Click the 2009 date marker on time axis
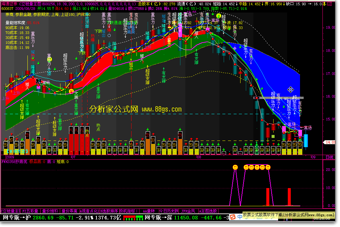This screenshot has height=227, width=340. click(x=10, y=157)
